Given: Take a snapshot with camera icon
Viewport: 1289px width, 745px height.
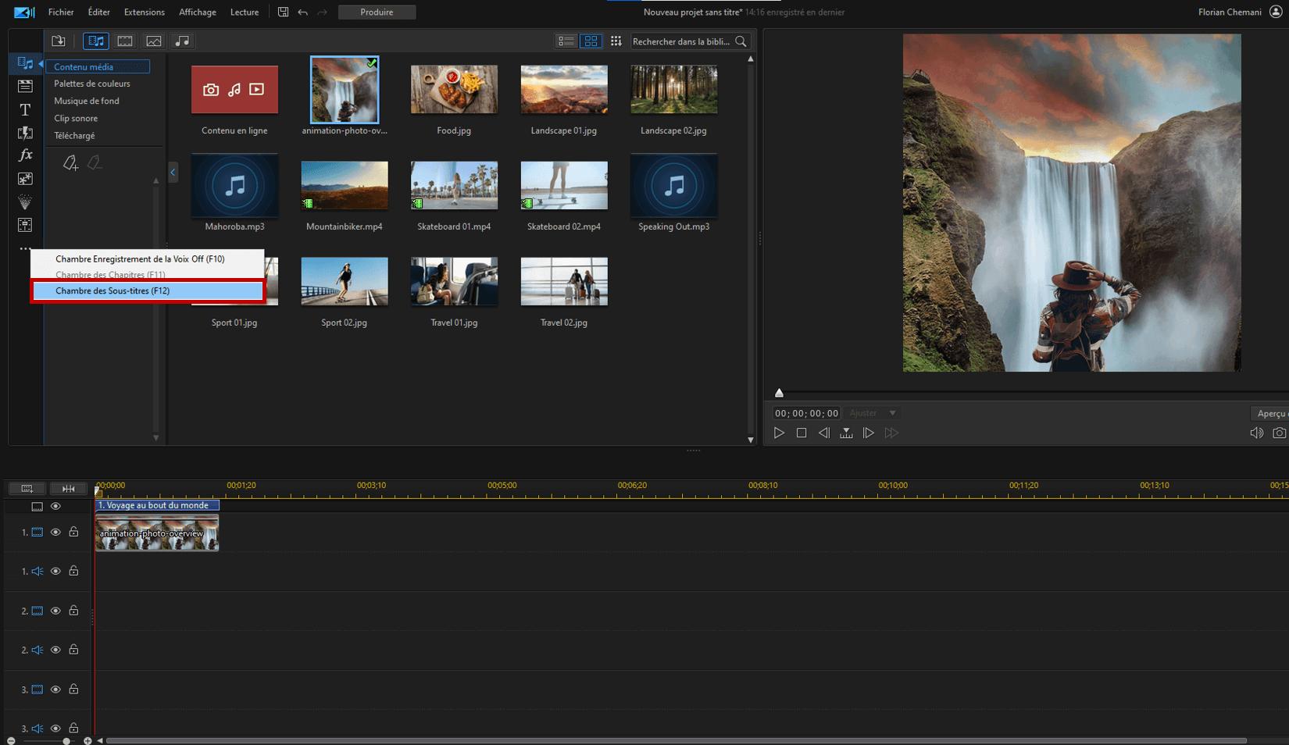Looking at the screenshot, I should point(1279,433).
